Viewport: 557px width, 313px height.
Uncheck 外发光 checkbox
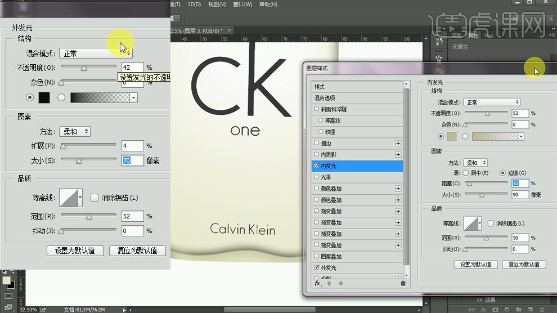(x=317, y=267)
